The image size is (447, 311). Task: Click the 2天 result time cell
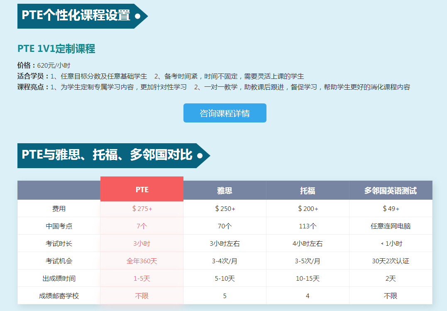[391, 278]
